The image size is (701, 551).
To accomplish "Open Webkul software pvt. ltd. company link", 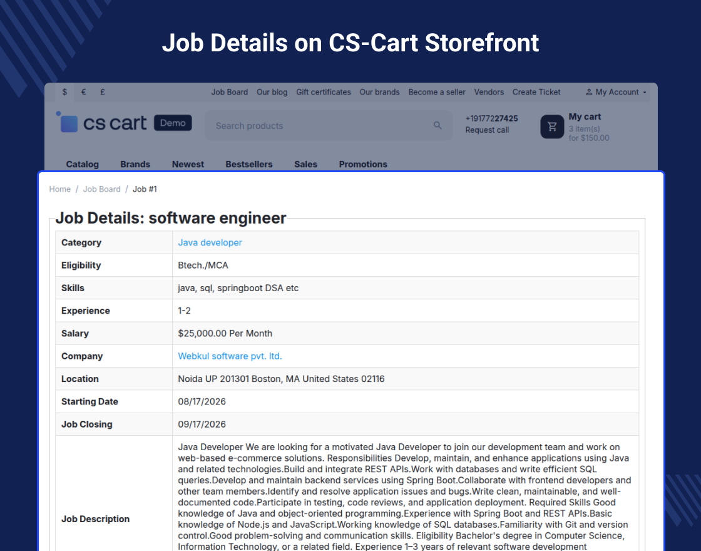I will [x=230, y=356].
